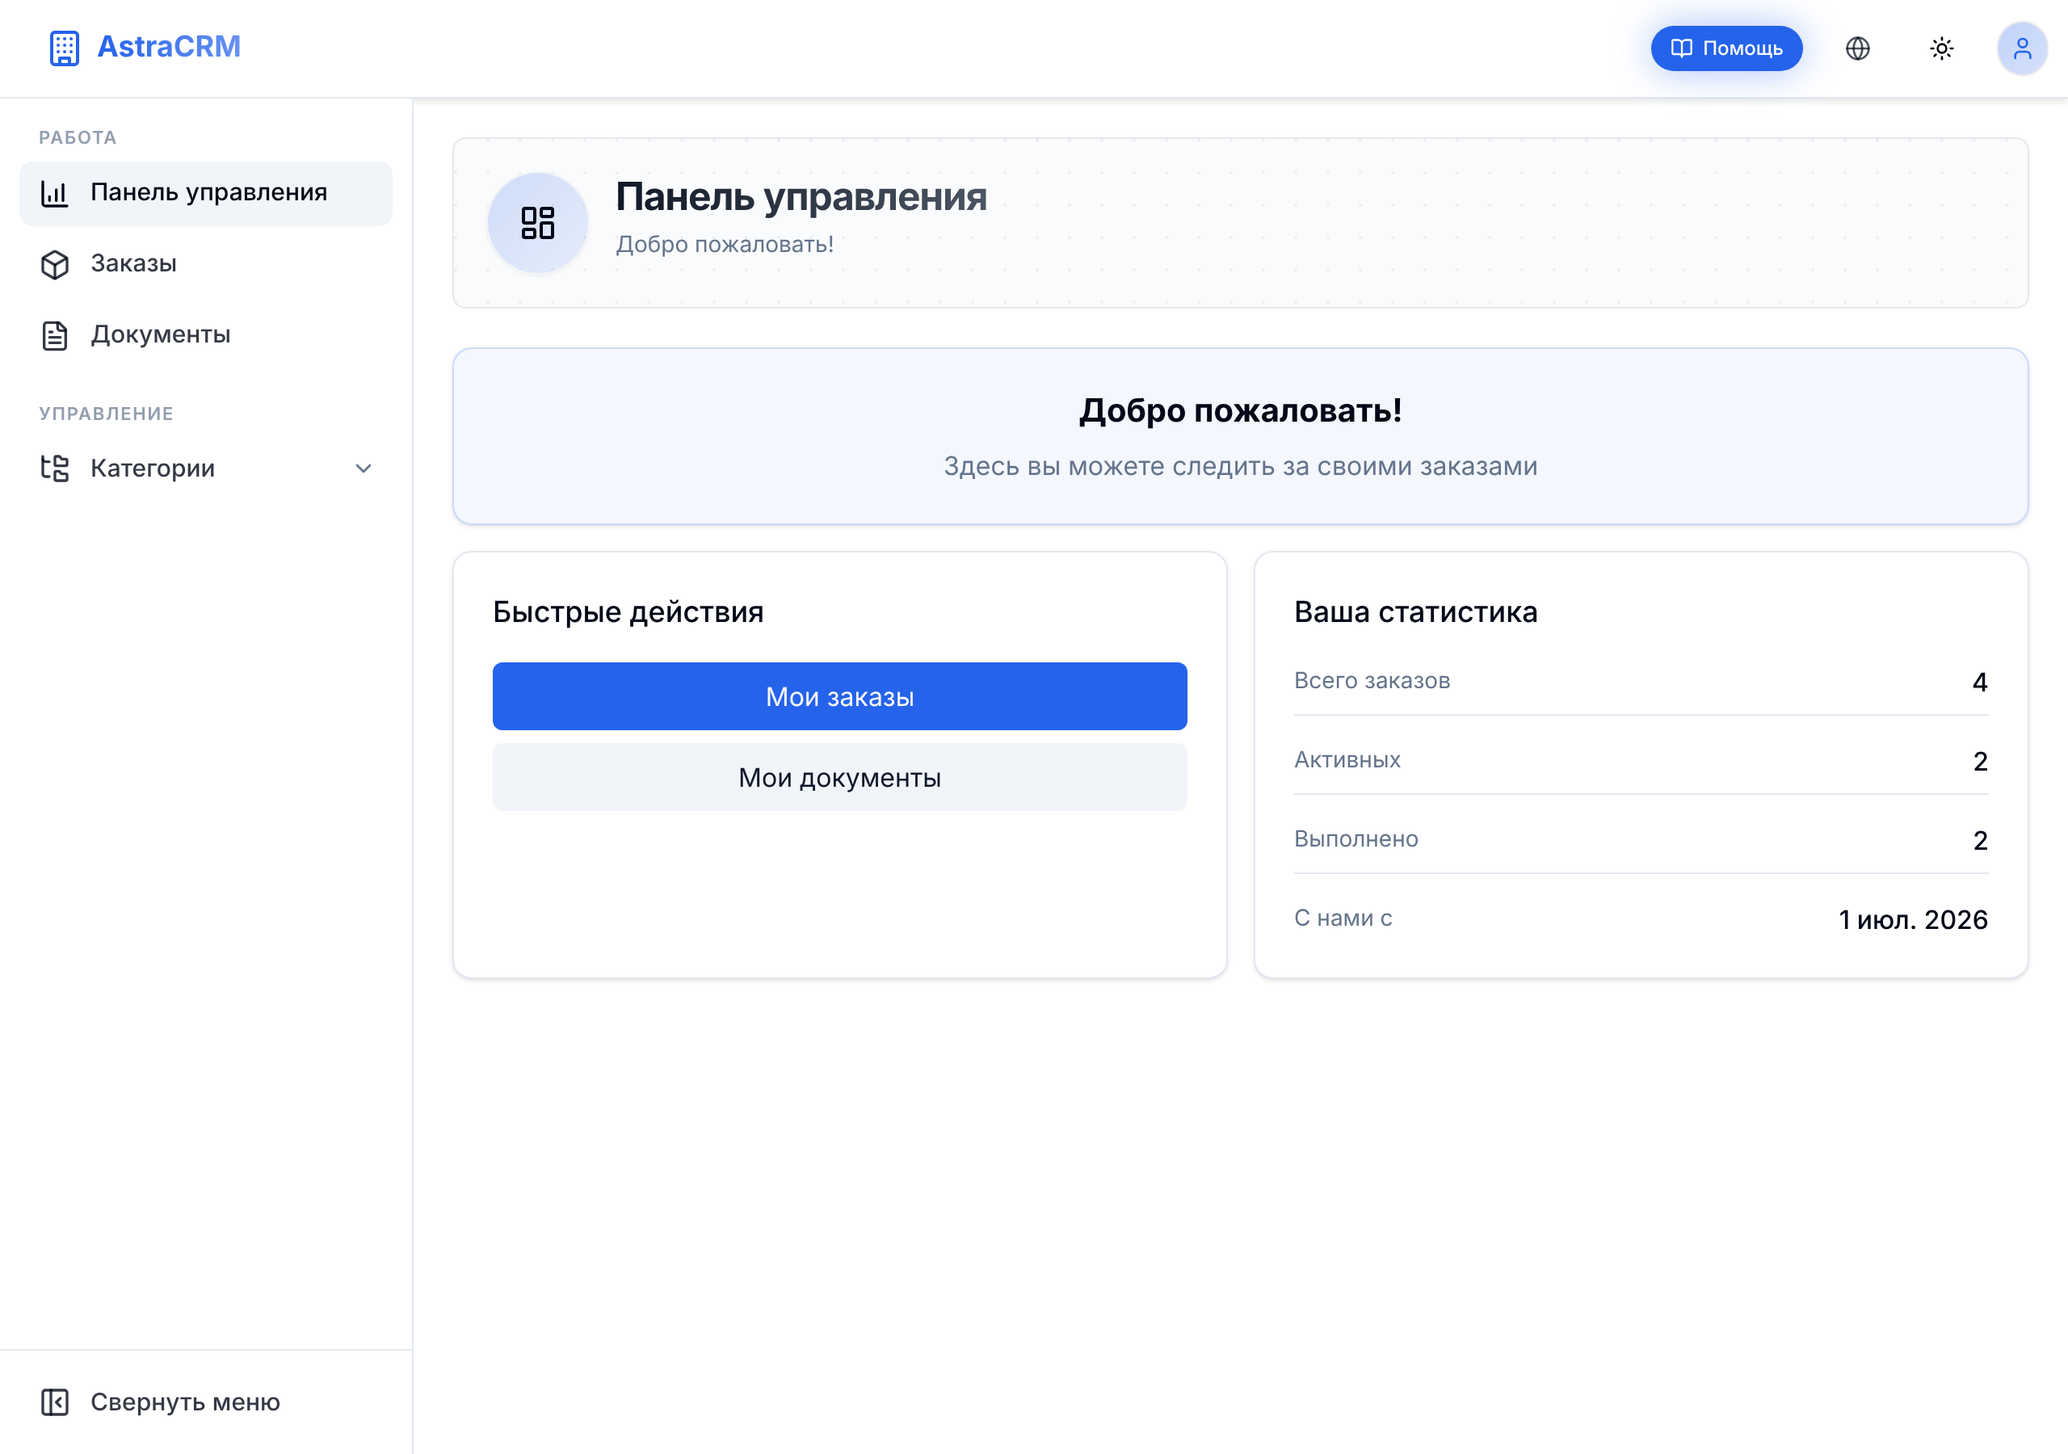Click the collapse sidebar icon at bottom
Screen dimensions: 2068x1454
(55, 1401)
